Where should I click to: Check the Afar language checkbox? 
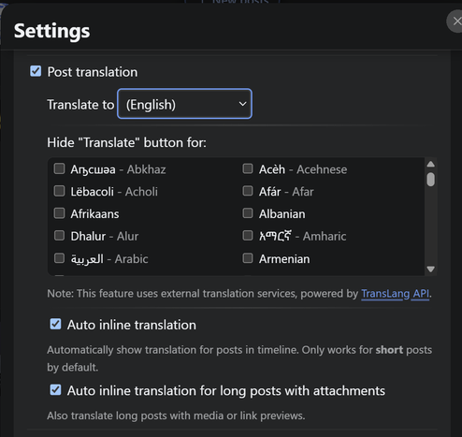tap(248, 191)
